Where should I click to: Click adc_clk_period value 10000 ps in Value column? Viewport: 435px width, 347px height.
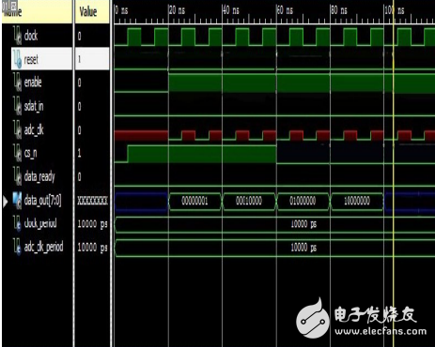[x=92, y=248]
